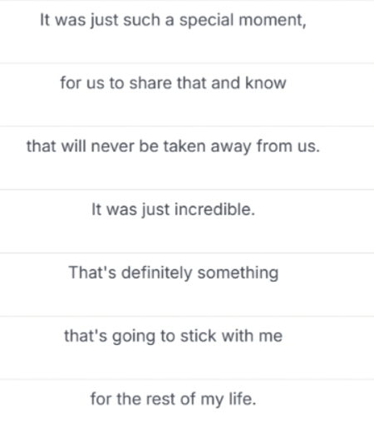
Task: Click the word 'moment,' in the first subtitle
Action: (273, 21)
